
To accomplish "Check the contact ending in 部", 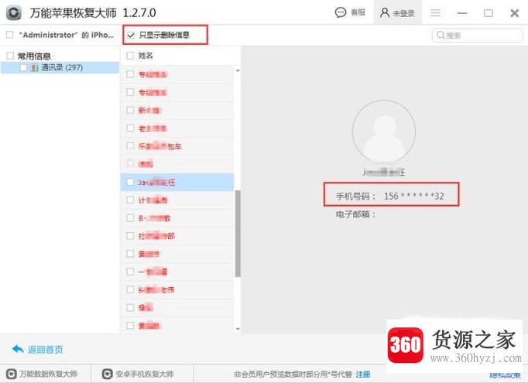I will coord(130,236).
